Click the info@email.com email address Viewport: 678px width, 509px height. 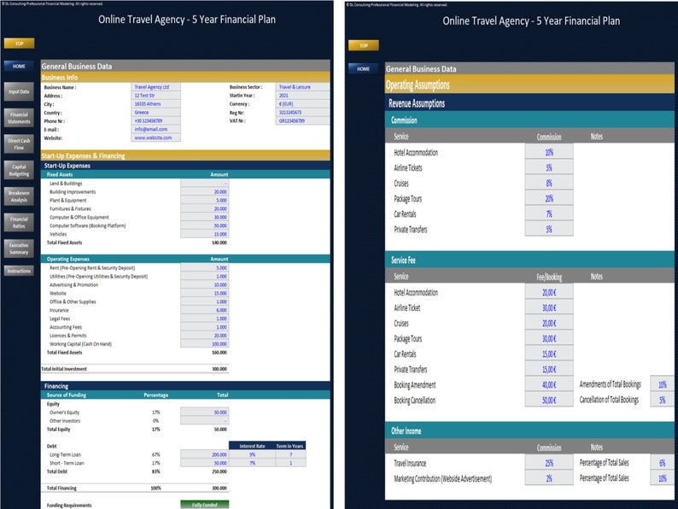tap(156, 129)
